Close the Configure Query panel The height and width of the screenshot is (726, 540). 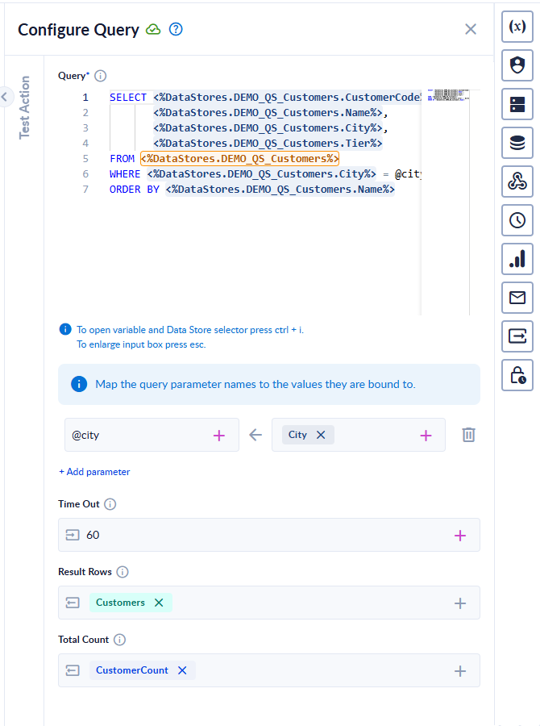click(471, 29)
